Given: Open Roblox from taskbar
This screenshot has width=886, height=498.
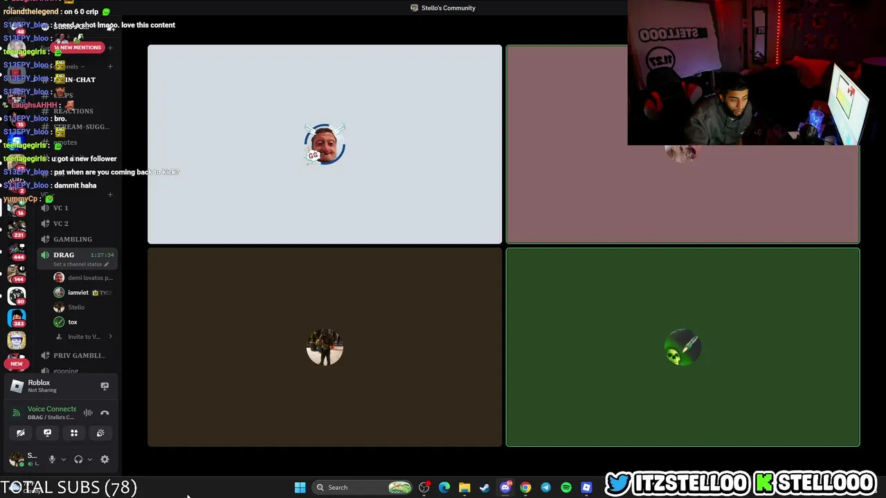Looking at the screenshot, I should [586, 488].
